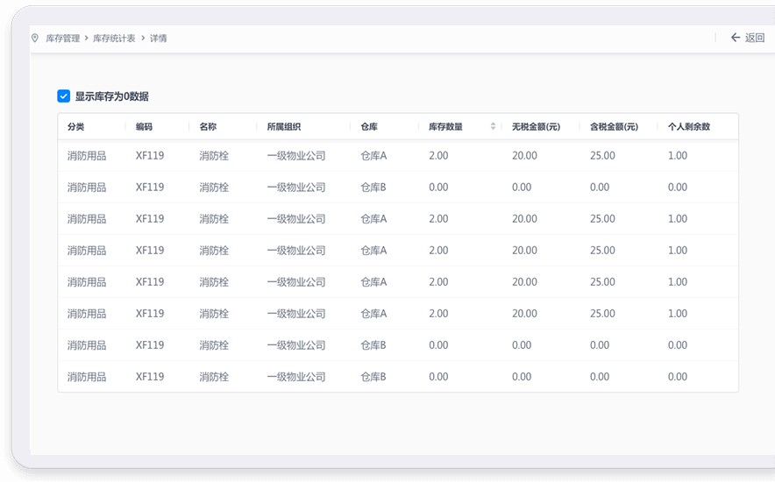Click the 含税金额(元) column header
Viewport: 775px width, 482px height.
615,127
